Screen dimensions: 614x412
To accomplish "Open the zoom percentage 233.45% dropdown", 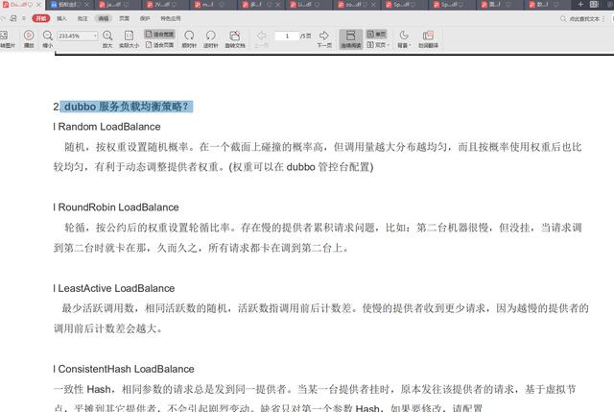I will coord(95,36).
